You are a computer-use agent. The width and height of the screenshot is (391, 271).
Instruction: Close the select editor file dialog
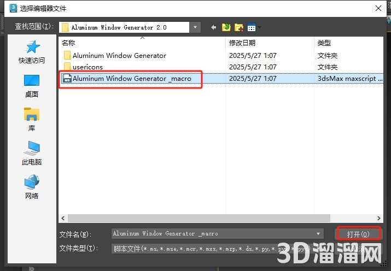coord(378,8)
